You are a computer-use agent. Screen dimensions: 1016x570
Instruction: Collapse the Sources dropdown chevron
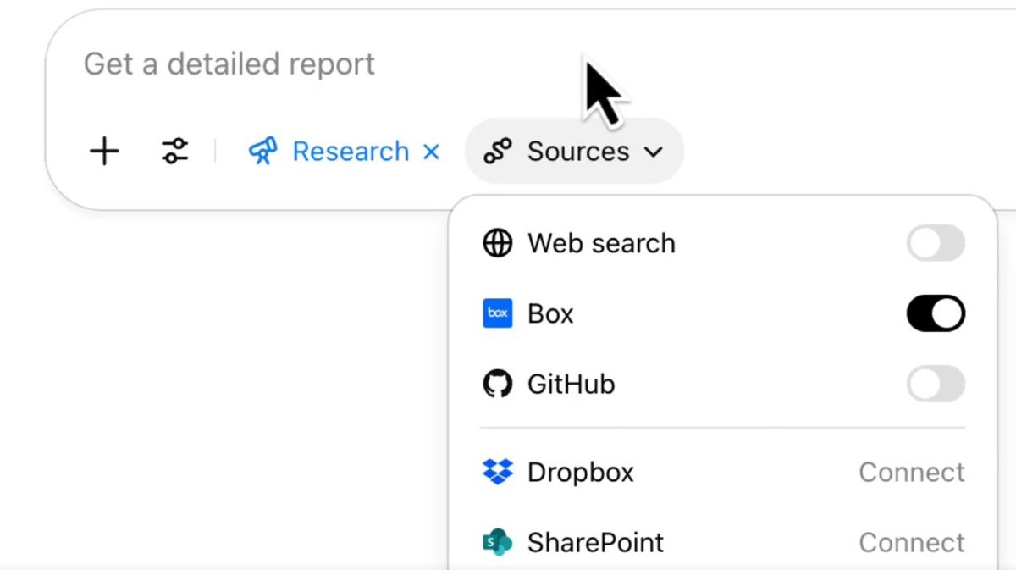click(653, 152)
